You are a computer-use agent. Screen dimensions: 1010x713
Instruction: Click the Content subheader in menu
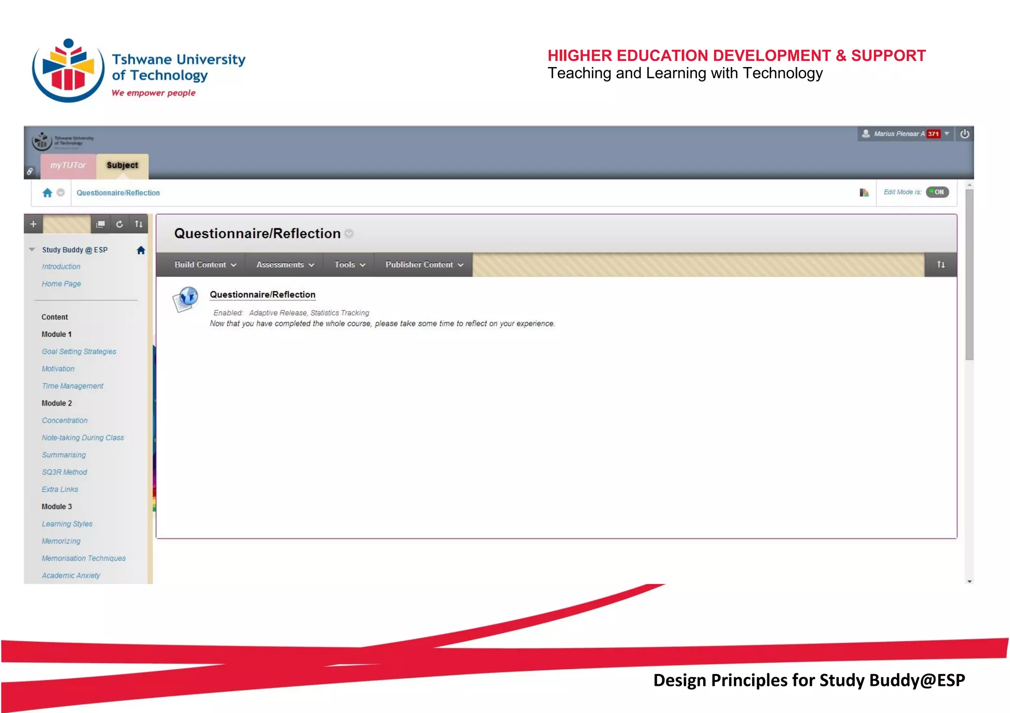[x=55, y=317]
